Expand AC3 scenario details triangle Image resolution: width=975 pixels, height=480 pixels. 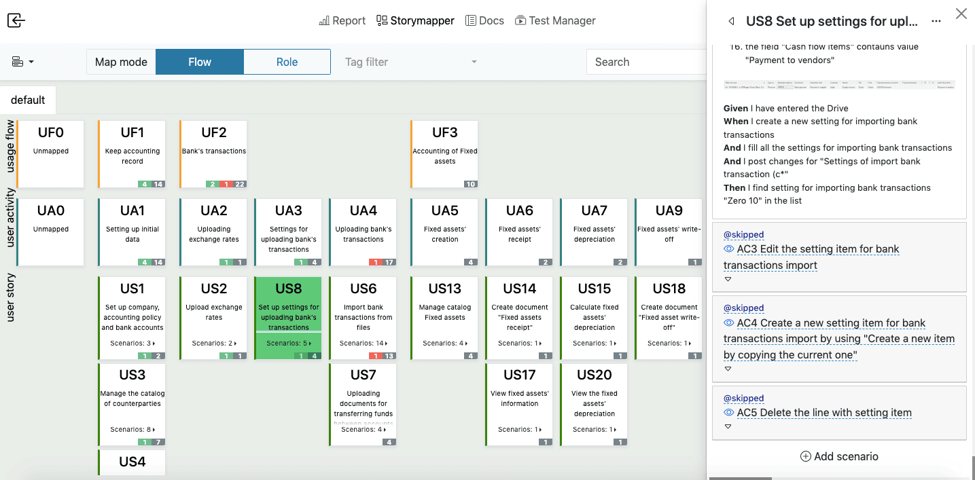pos(728,279)
